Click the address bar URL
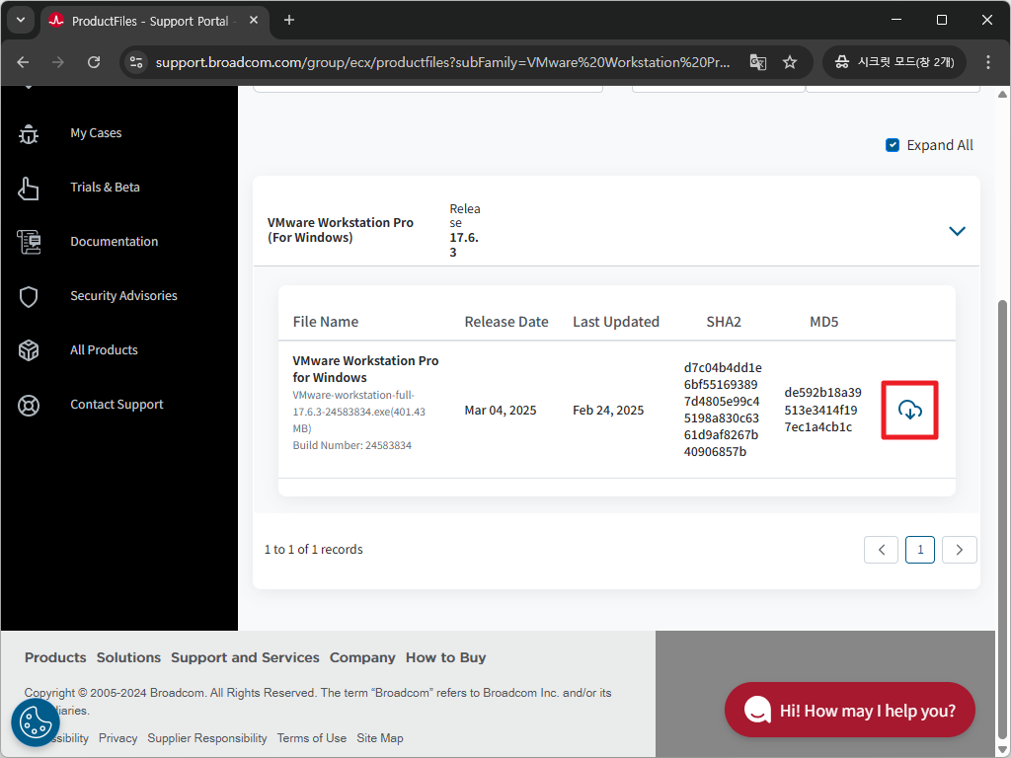 pyautogui.click(x=443, y=62)
